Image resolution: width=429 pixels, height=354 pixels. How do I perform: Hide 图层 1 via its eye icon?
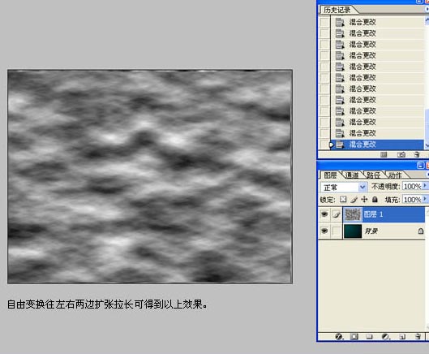324,214
